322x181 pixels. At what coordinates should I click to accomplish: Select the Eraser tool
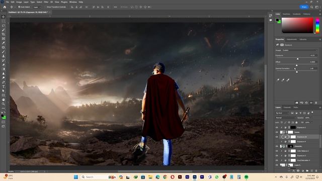click(4, 65)
